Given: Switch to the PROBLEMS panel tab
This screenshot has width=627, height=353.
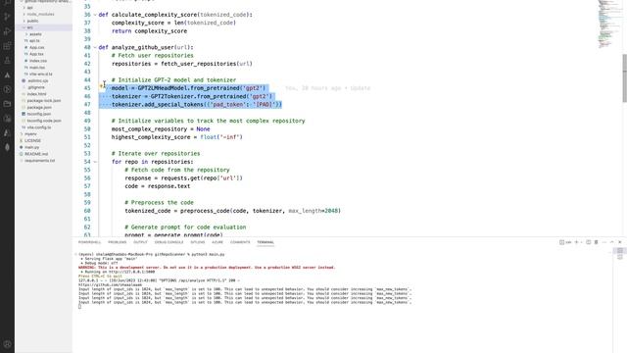Looking at the screenshot, I should (118, 242).
